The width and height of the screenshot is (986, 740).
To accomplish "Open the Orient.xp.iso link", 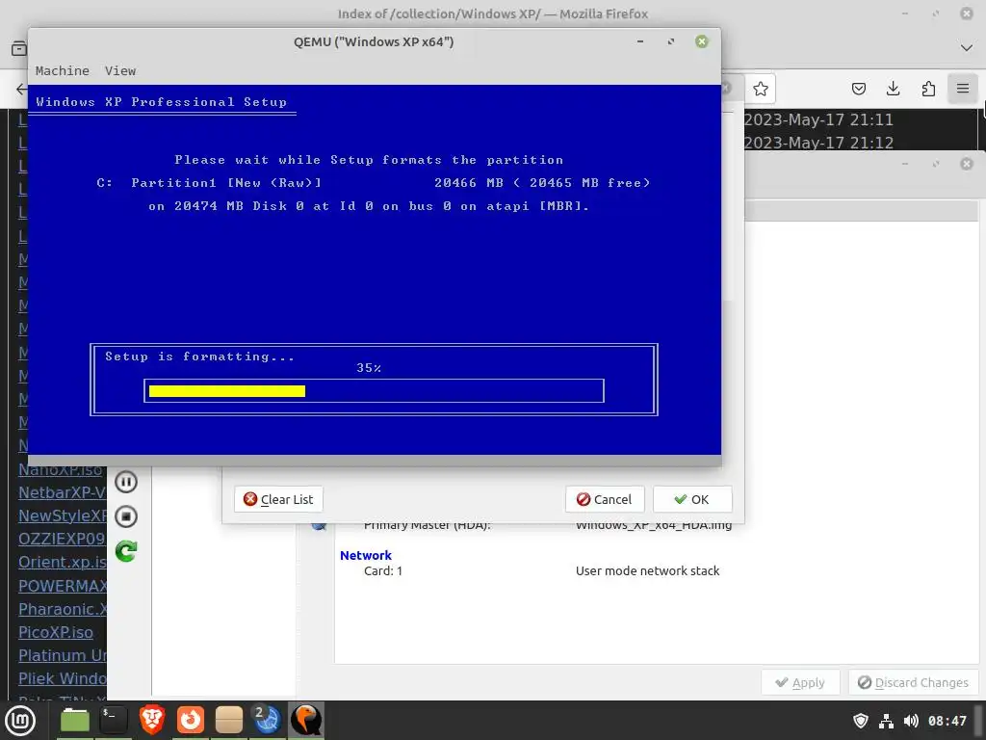I will (62, 562).
